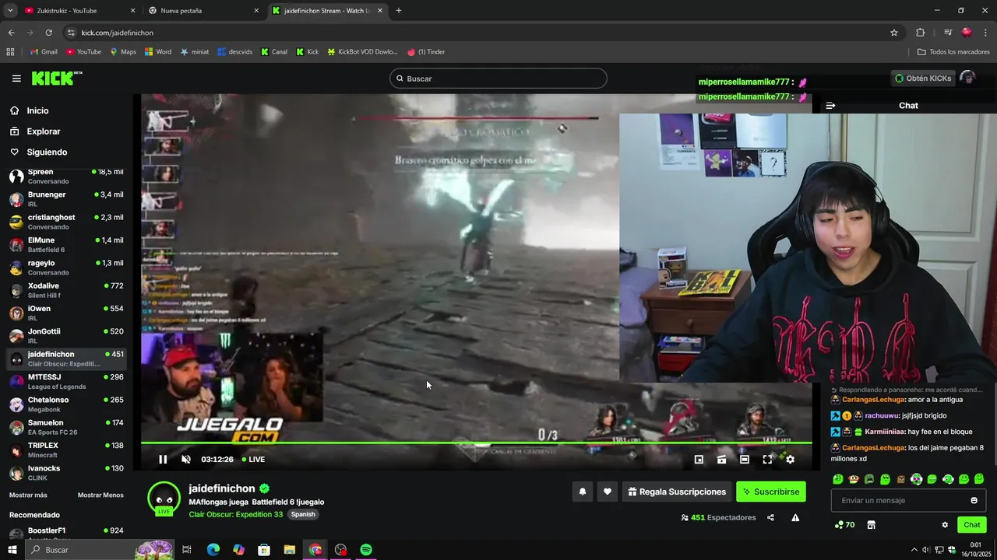997x560 pixels.
Task: Insert the headphones emote in quick emotes
Action: point(917,479)
